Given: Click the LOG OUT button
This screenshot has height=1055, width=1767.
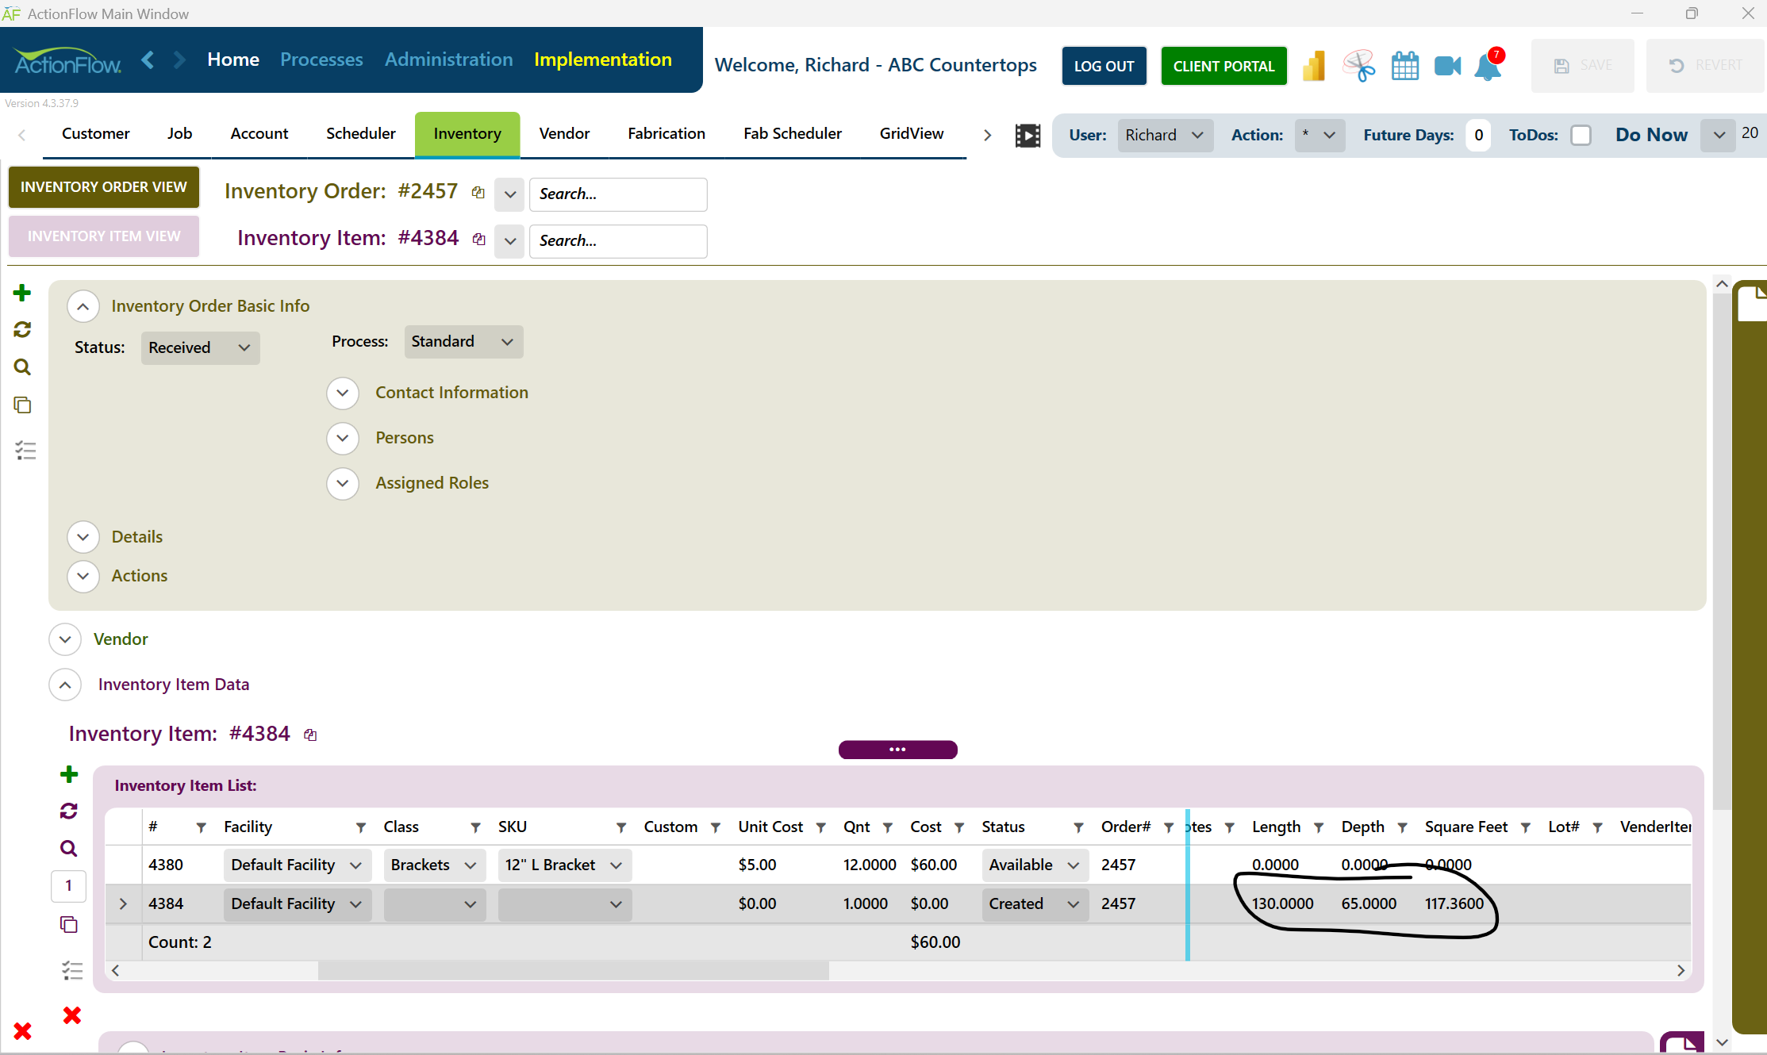Looking at the screenshot, I should 1104,67.
